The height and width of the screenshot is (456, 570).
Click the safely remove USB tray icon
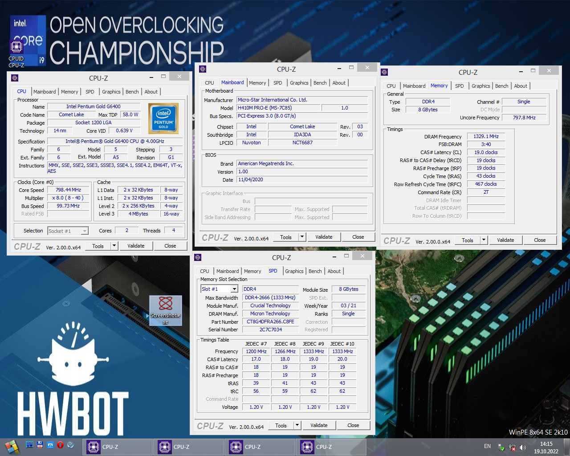(x=501, y=447)
